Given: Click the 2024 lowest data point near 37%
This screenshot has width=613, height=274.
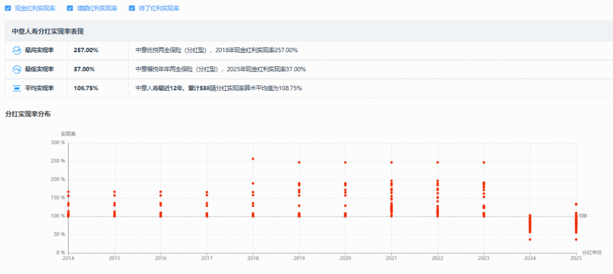Looking at the screenshot, I should pos(530,239).
